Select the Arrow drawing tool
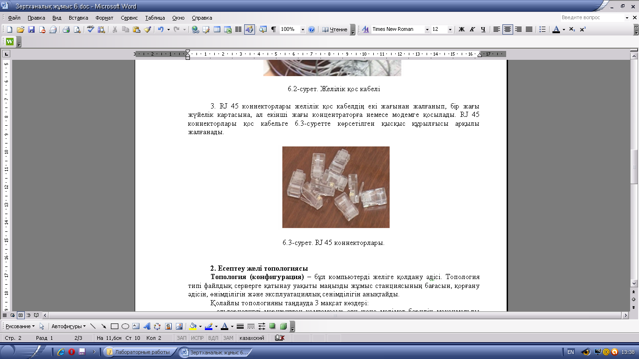This screenshot has width=639, height=359. [103, 326]
